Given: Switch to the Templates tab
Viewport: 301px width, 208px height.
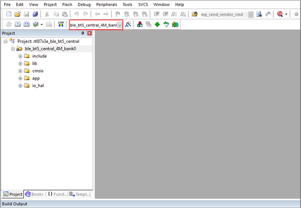Looking at the screenshot, I should 79,194.
